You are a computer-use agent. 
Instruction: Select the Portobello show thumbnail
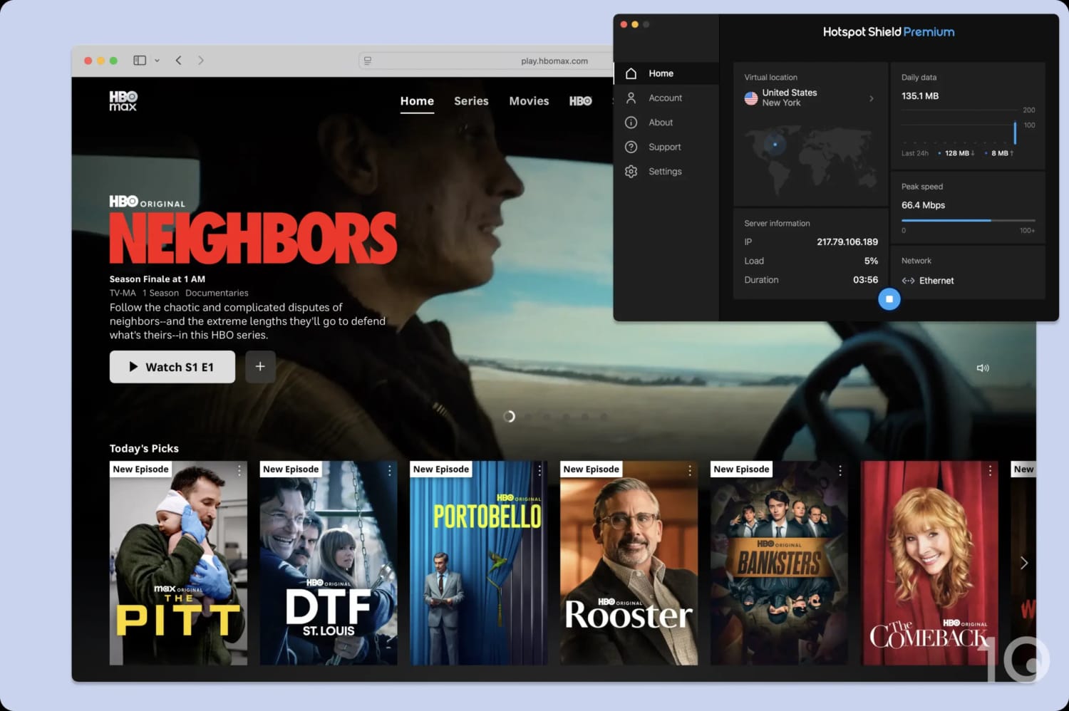pos(478,563)
